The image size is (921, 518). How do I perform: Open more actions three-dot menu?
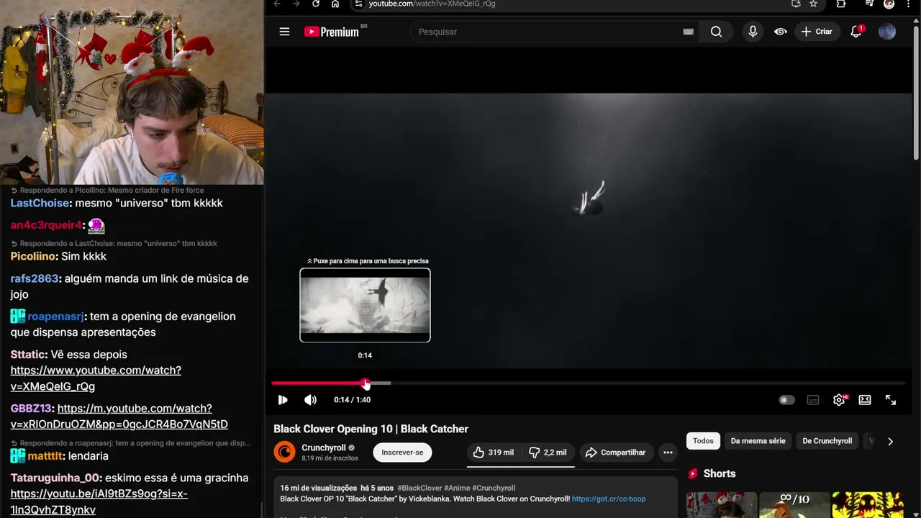coord(668,453)
